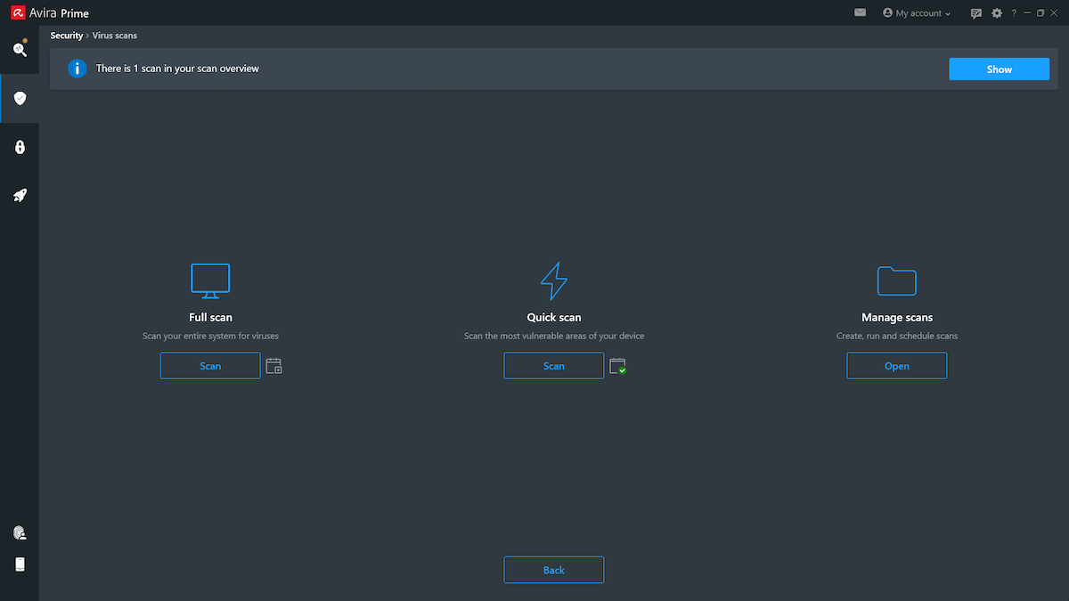Open feedback via the chat icon
This screenshot has width=1069, height=601.
[976, 12]
